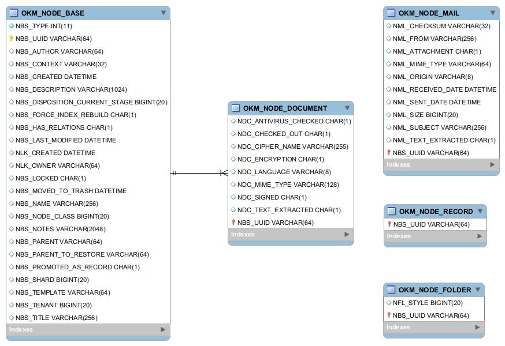Expand Indexes section of OKM_NODE_BASE

tap(163, 330)
